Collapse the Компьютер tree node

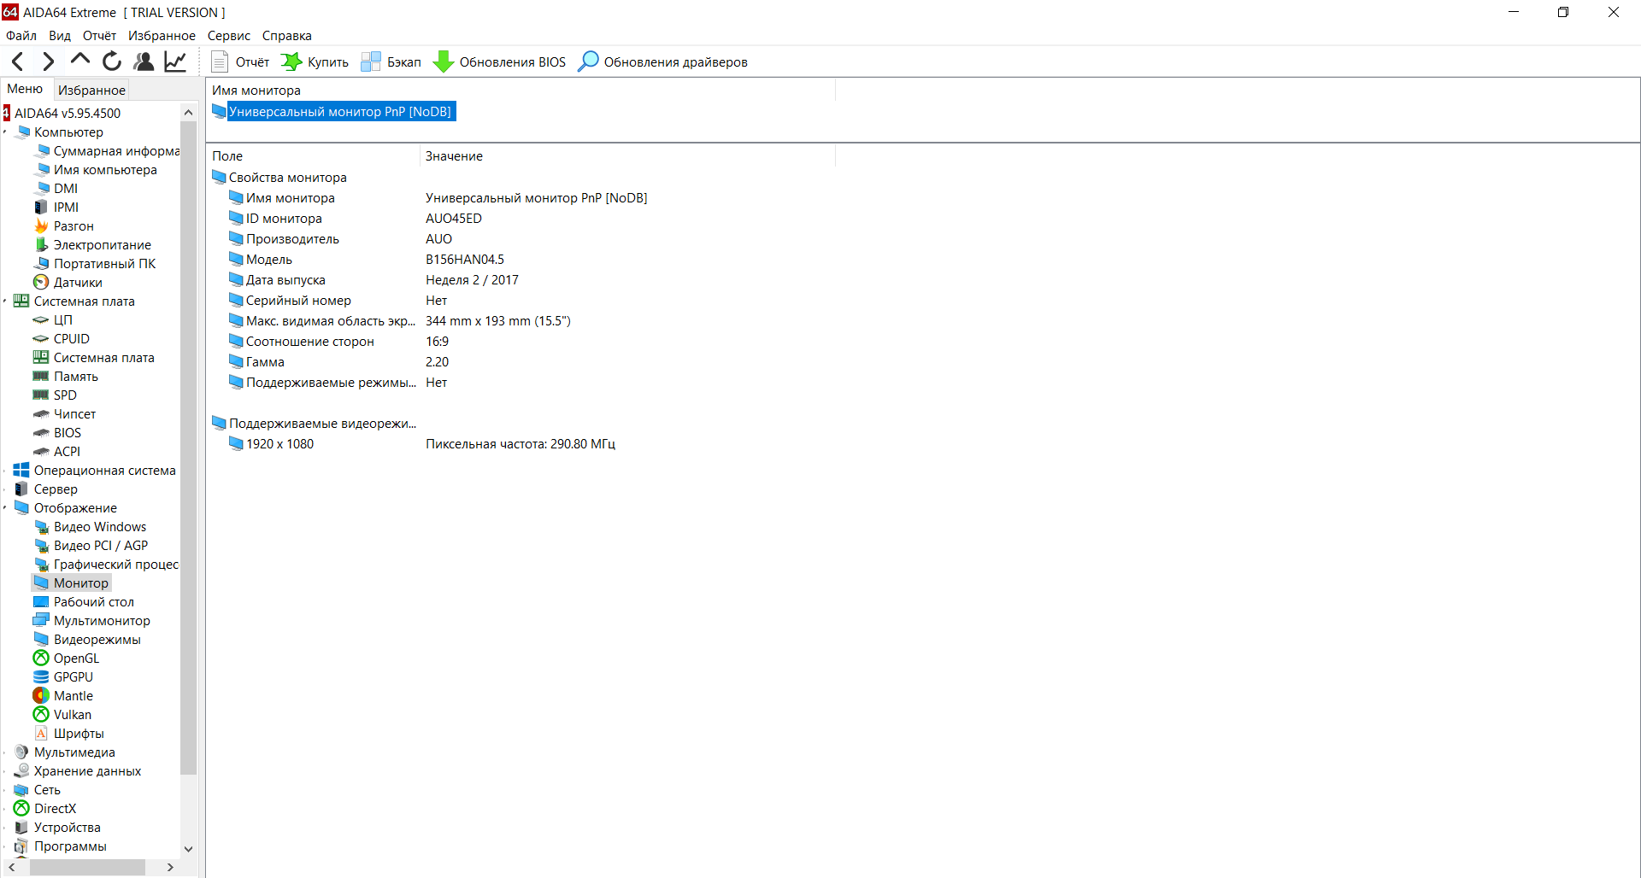(5, 132)
